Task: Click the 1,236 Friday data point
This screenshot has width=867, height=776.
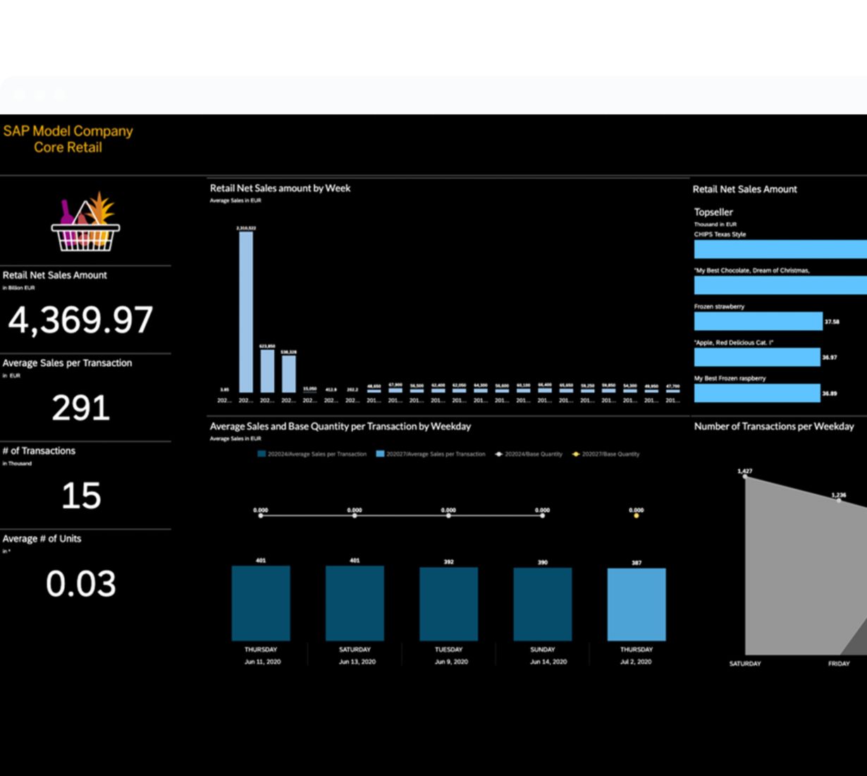Action: click(839, 500)
